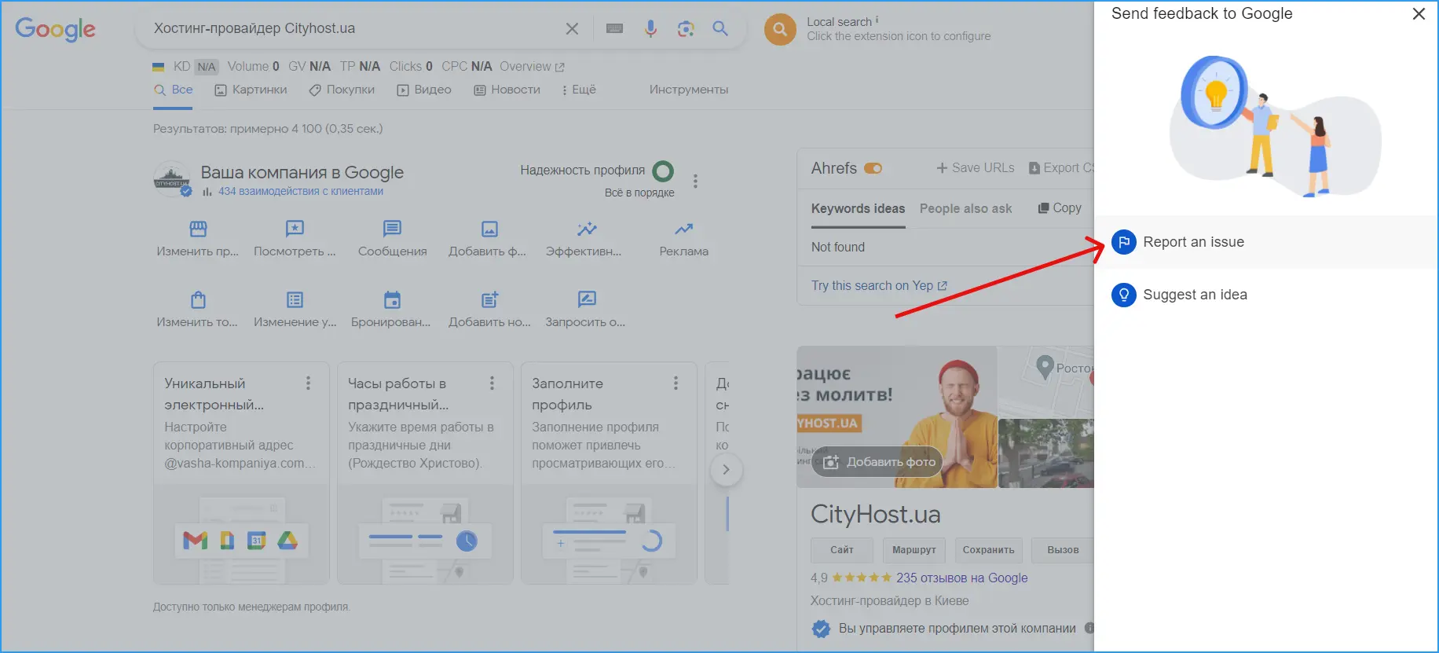Select the Keywords ideas tab
Image resolution: width=1439 pixels, height=653 pixels.
click(x=858, y=208)
